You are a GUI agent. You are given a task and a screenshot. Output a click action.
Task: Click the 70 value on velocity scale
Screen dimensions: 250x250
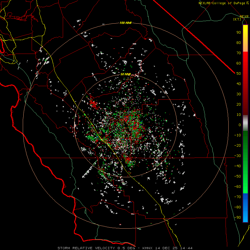239,53
